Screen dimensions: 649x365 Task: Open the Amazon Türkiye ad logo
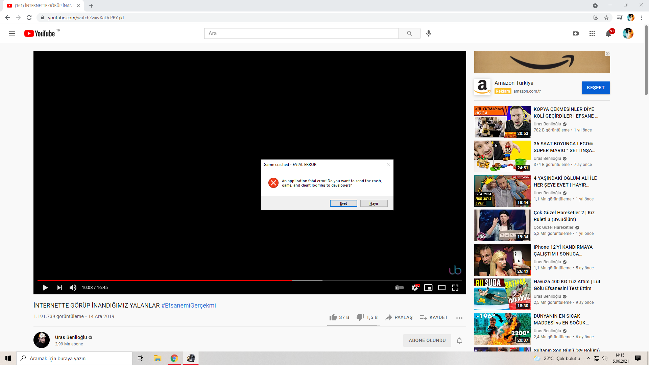coord(482,87)
